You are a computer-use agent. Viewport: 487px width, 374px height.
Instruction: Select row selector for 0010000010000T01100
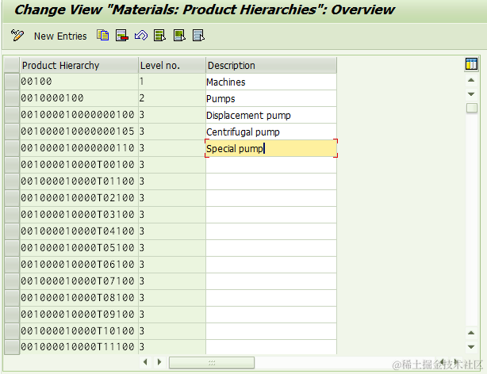[x=12, y=182]
